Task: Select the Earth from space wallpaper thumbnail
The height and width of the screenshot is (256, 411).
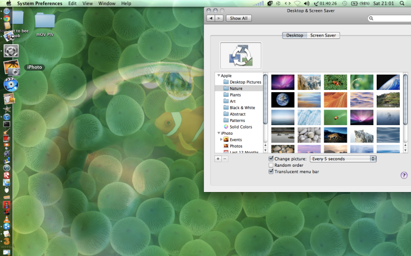Action: pyautogui.click(x=282, y=100)
